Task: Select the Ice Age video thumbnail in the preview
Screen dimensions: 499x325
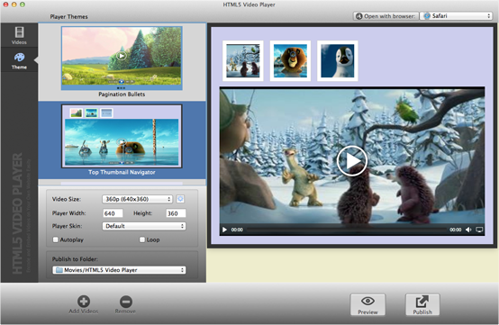Action: pos(243,60)
